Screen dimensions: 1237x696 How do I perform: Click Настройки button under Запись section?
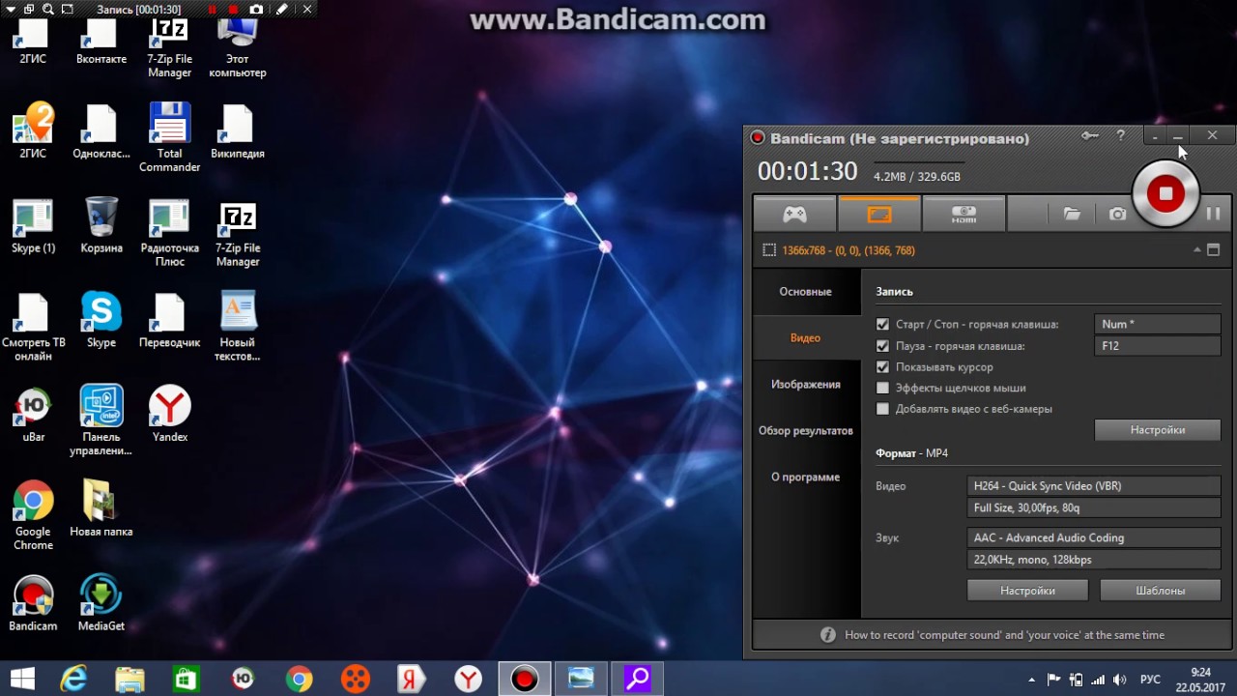point(1158,430)
